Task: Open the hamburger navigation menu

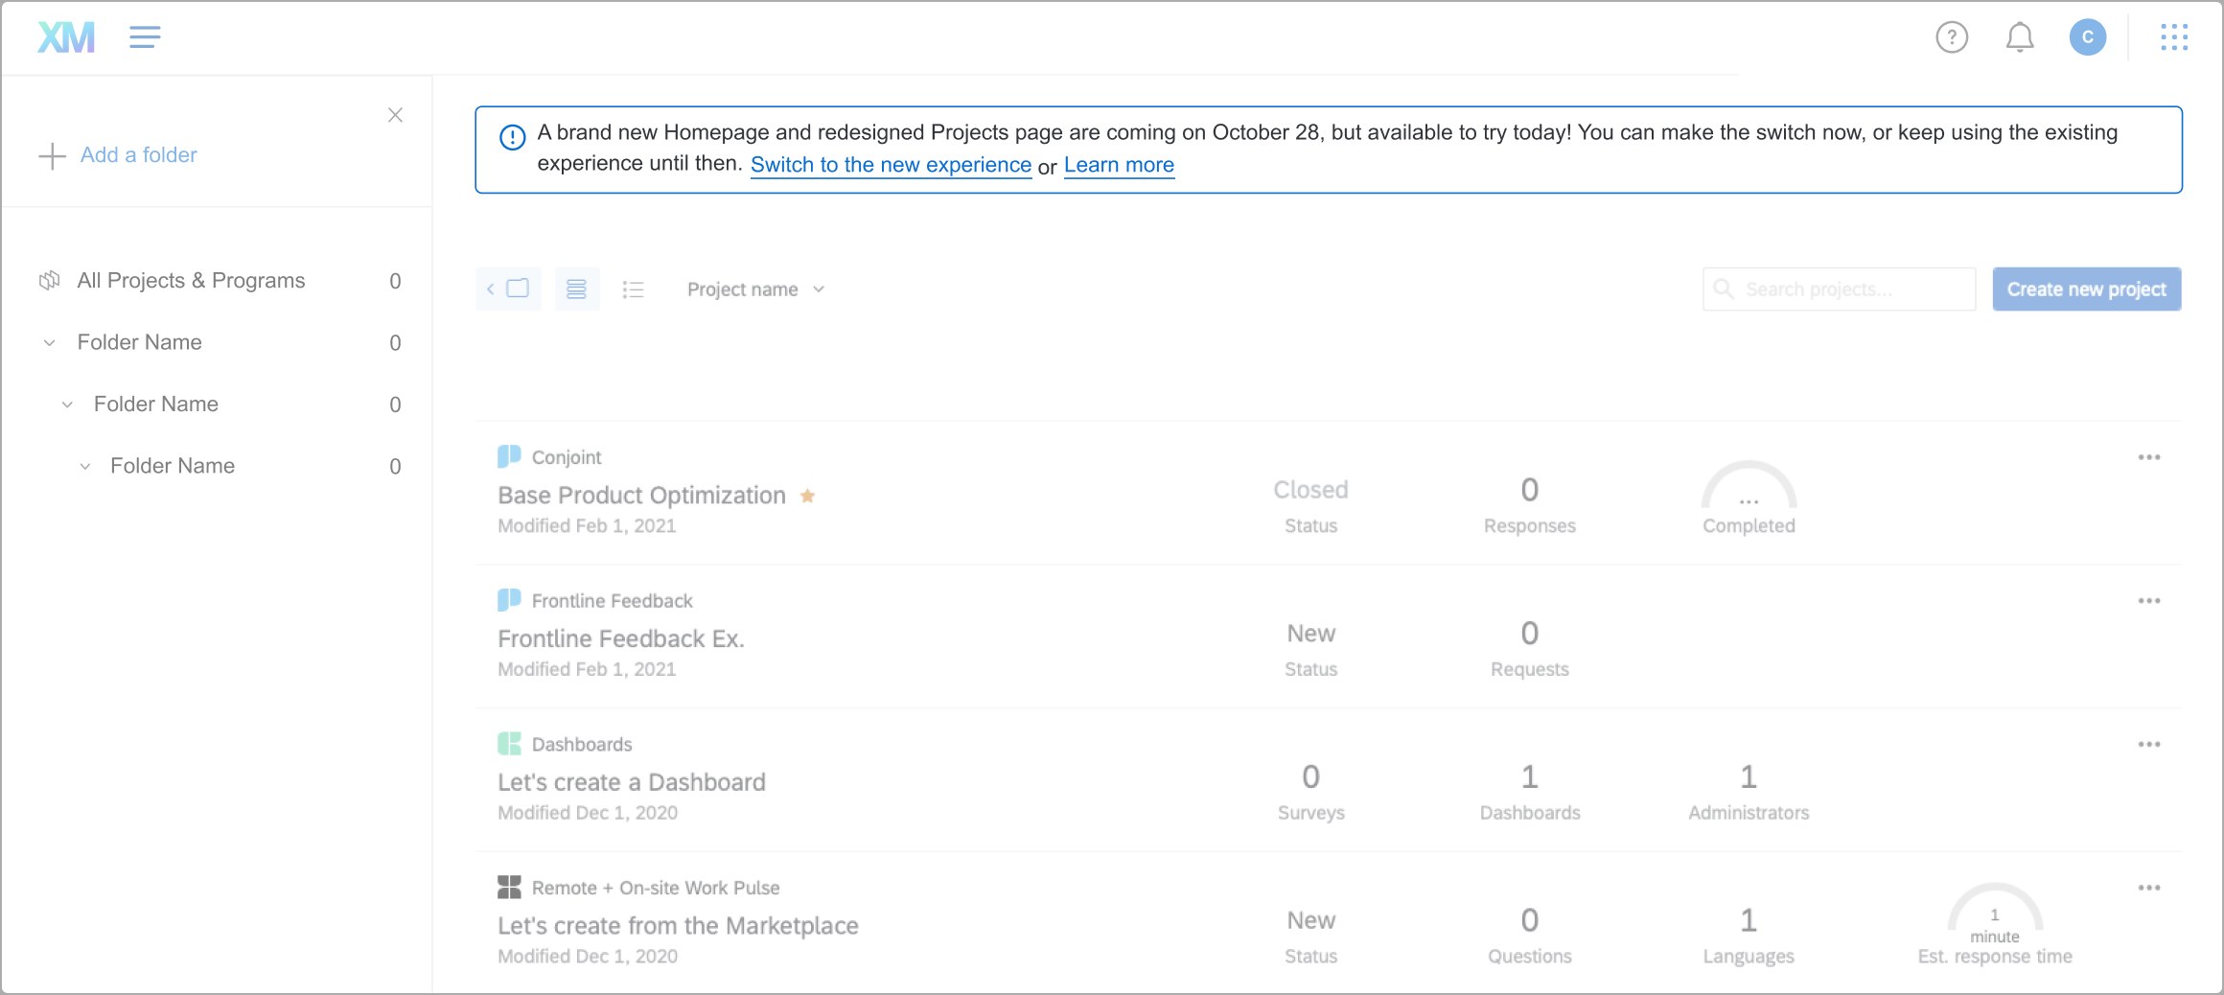Action: (x=145, y=37)
